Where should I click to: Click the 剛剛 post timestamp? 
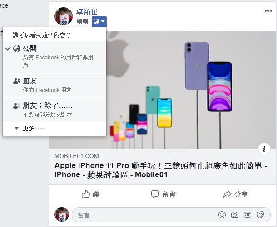pos(82,21)
